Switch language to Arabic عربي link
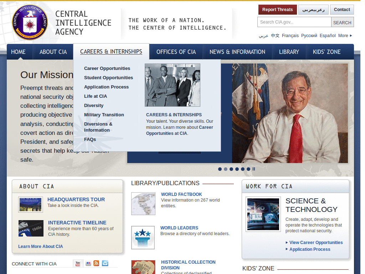Image resolution: width=365 pixels, height=274 pixels. [x=263, y=36]
